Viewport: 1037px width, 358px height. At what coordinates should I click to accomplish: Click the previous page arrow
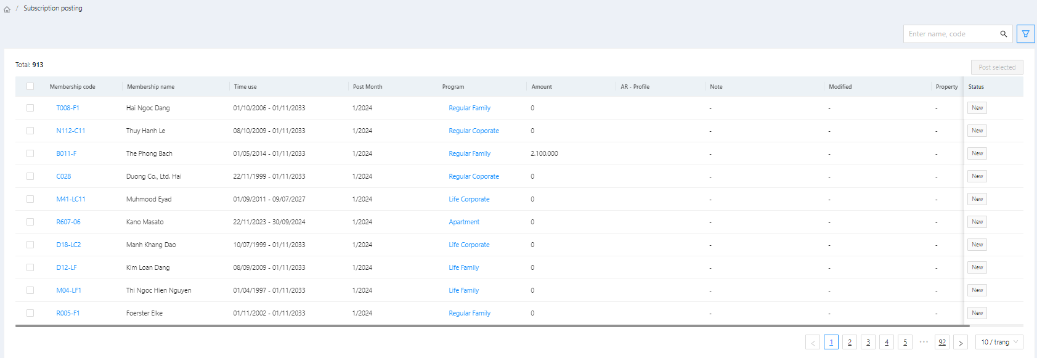point(812,343)
